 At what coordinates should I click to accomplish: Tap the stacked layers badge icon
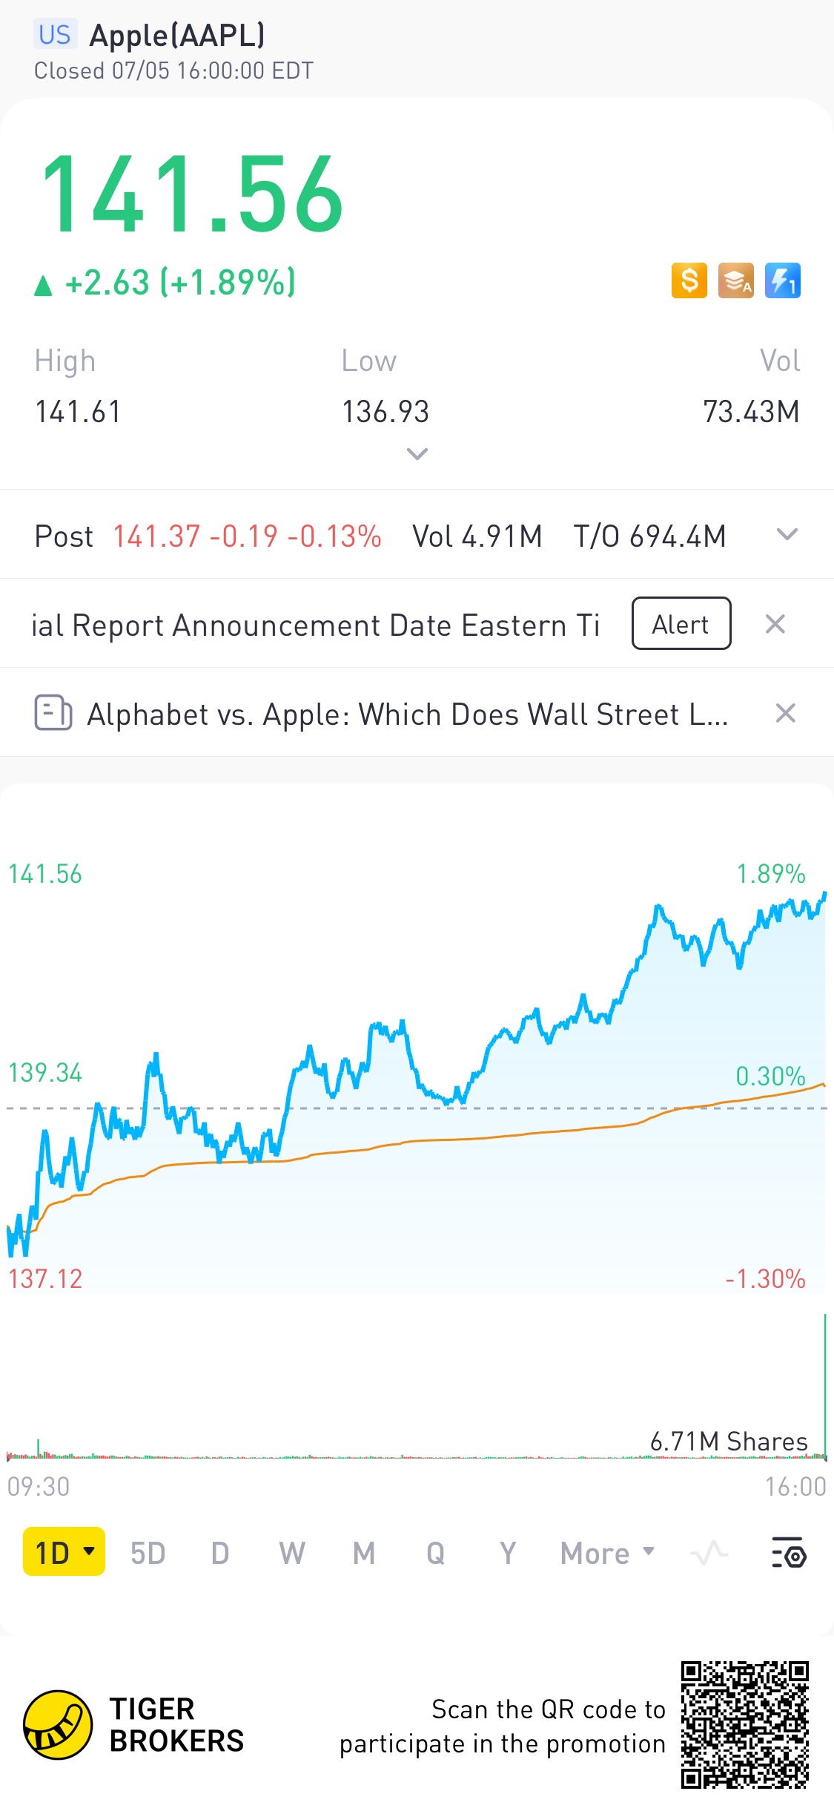[x=735, y=281]
